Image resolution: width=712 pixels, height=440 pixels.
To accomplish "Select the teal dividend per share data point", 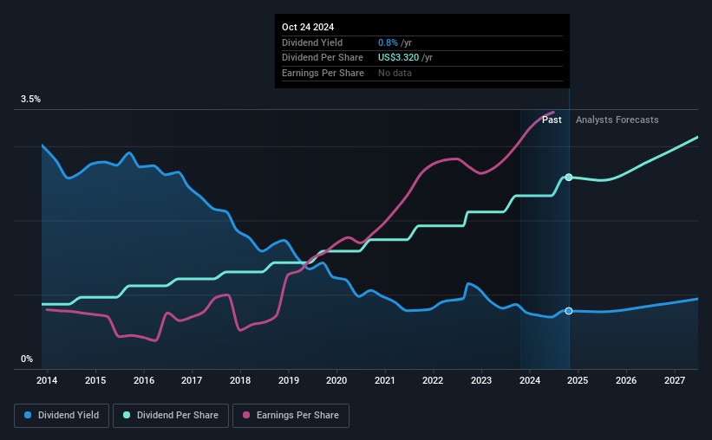I will pyautogui.click(x=569, y=178).
